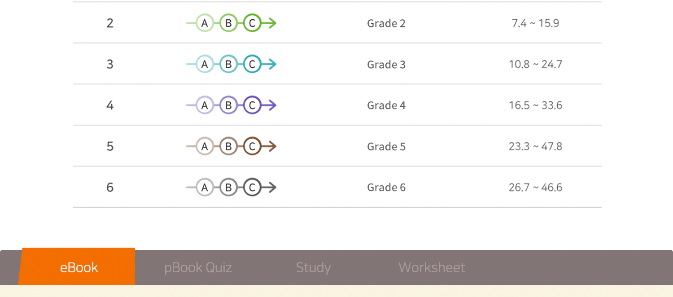The image size is (673, 297).
Task: Click the Grade 6 label
Action: pos(386,188)
